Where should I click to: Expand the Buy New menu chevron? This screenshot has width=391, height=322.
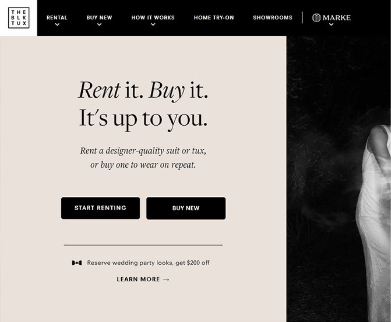[99, 24]
